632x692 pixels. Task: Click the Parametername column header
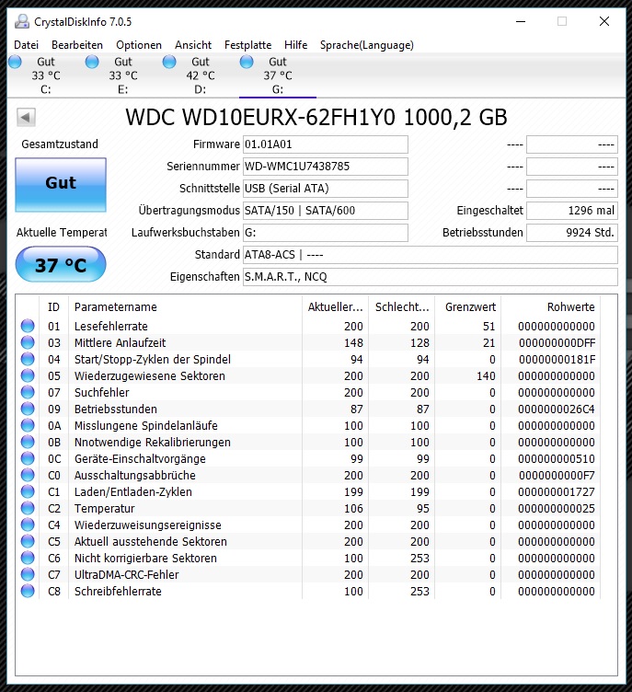pos(185,306)
